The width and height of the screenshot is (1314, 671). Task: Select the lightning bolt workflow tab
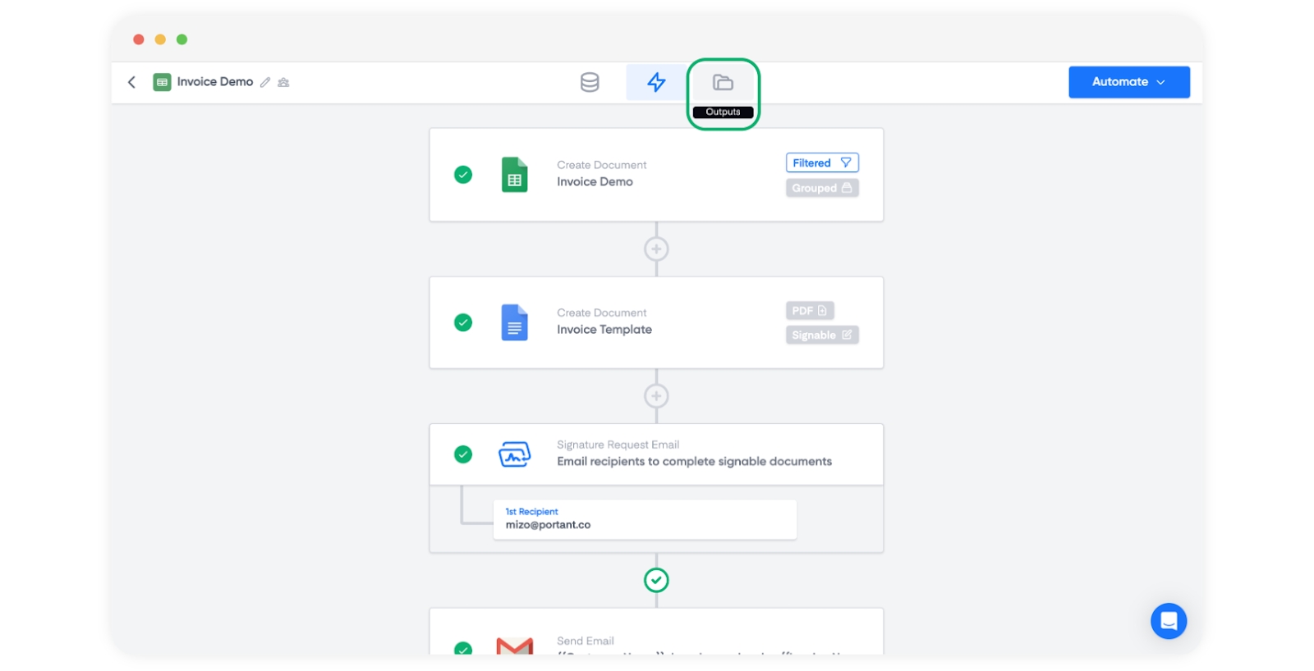coord(656,82)
